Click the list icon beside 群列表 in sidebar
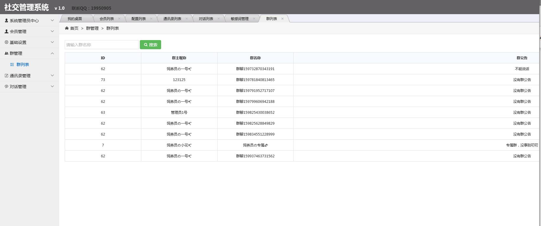 12,65
